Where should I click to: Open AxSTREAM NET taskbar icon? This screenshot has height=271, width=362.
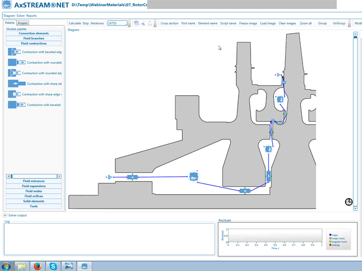coord(84,266)
